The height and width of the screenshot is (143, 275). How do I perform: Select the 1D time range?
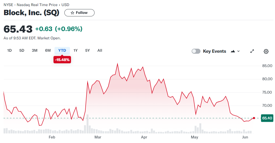click(x=9, y=50)
